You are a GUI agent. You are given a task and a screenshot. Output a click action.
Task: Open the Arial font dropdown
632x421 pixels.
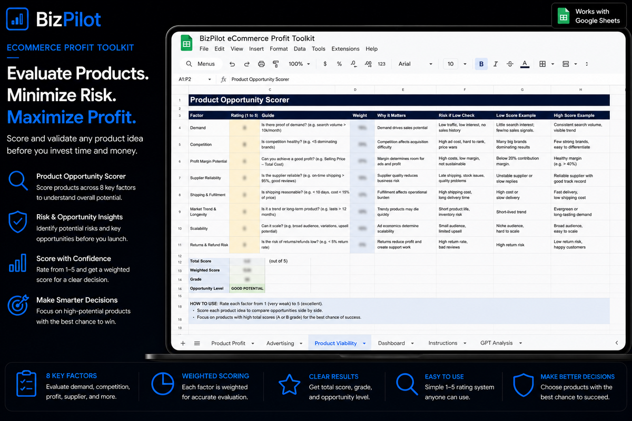(415, 64)
